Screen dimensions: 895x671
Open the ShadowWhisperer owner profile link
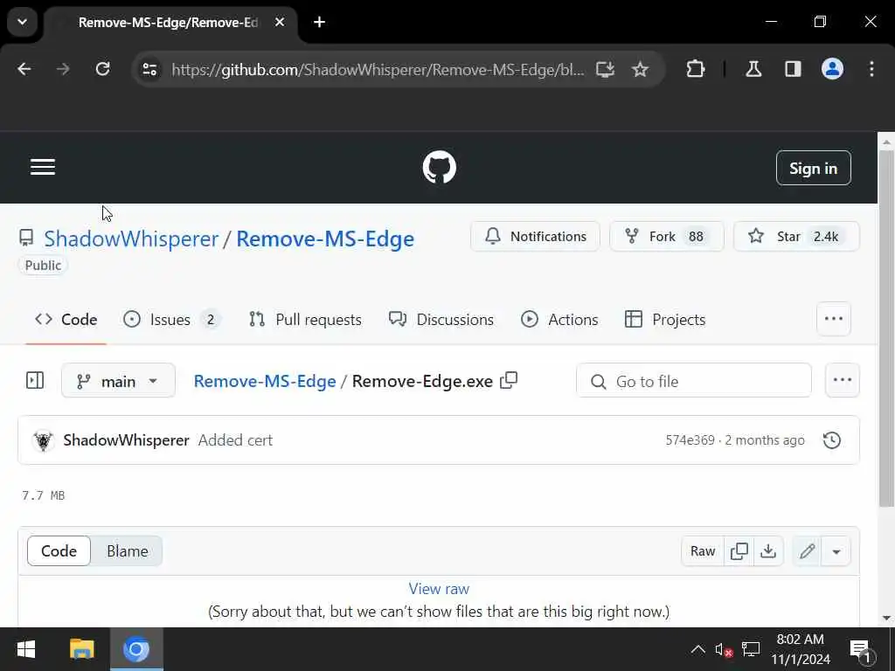(131, 239)
